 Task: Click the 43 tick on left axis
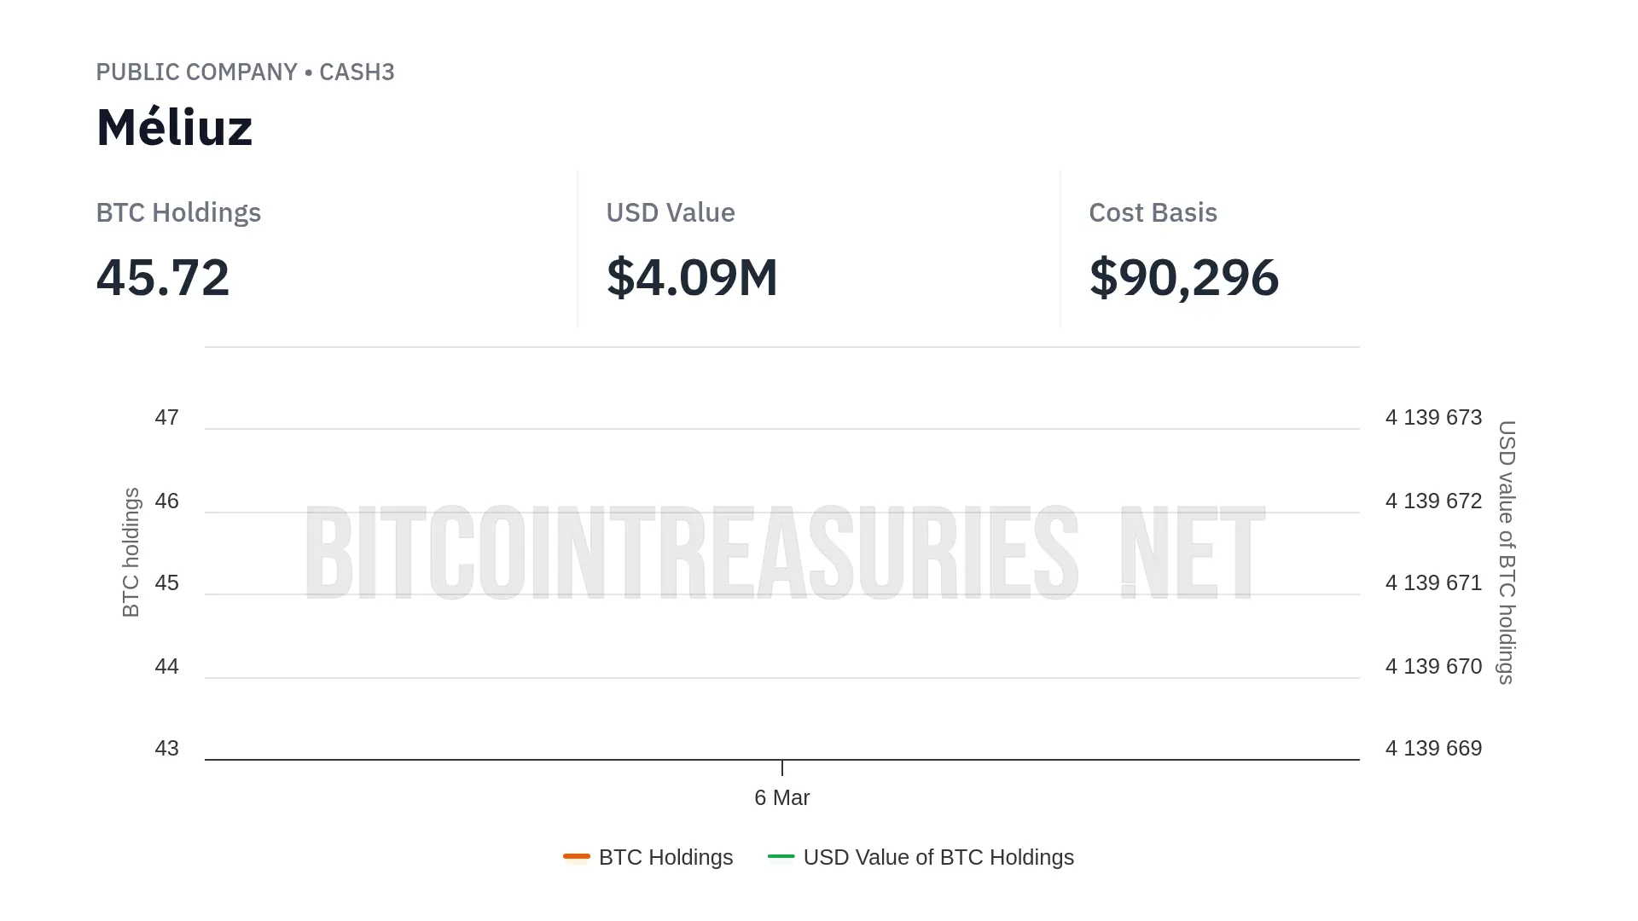pyautogui.click(x=166, y=749)
